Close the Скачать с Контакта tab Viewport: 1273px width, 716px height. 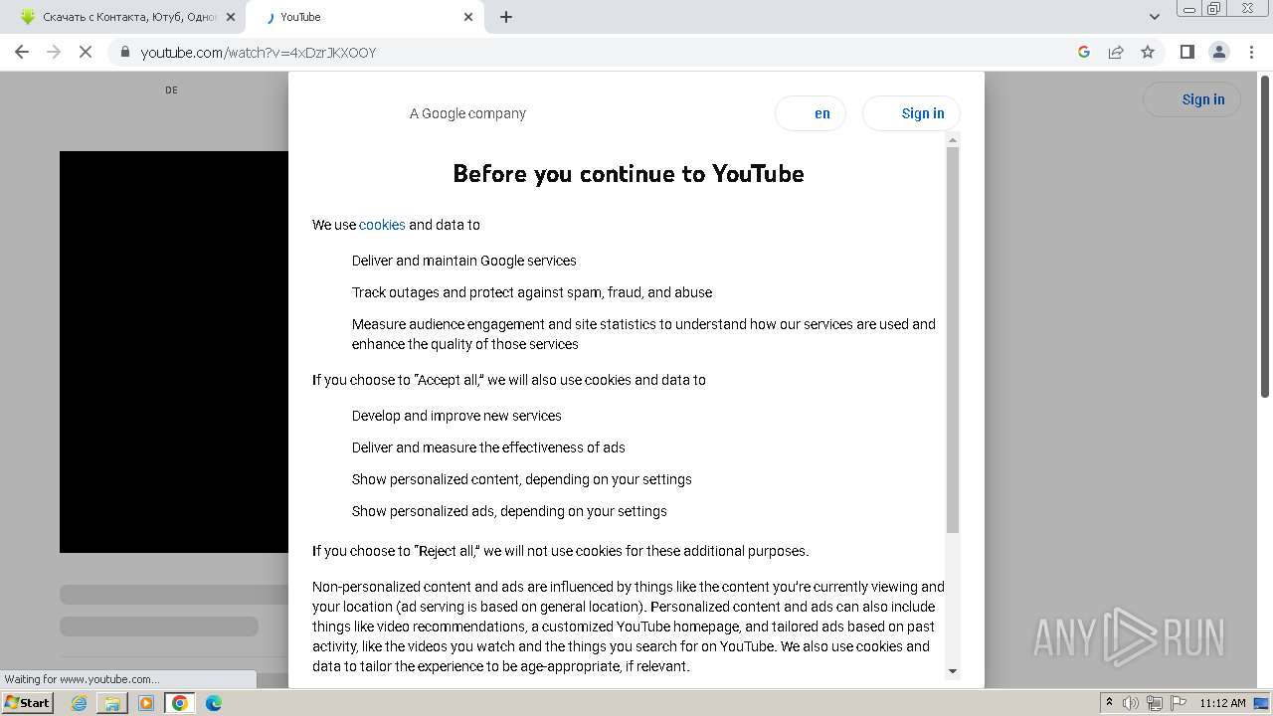tap(231, 17)
